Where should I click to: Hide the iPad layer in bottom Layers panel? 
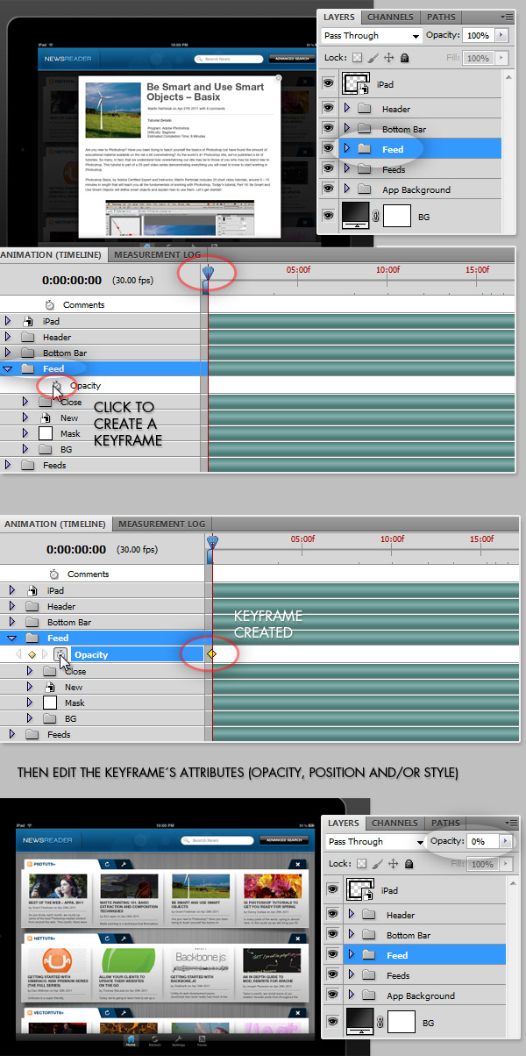tap(332, 890)
